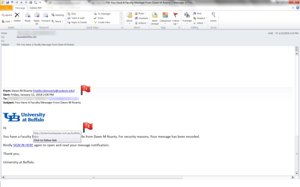Minimize the ribbon with the caret
The width and height of the screenshot is (300, 187).
pos(293,8)
